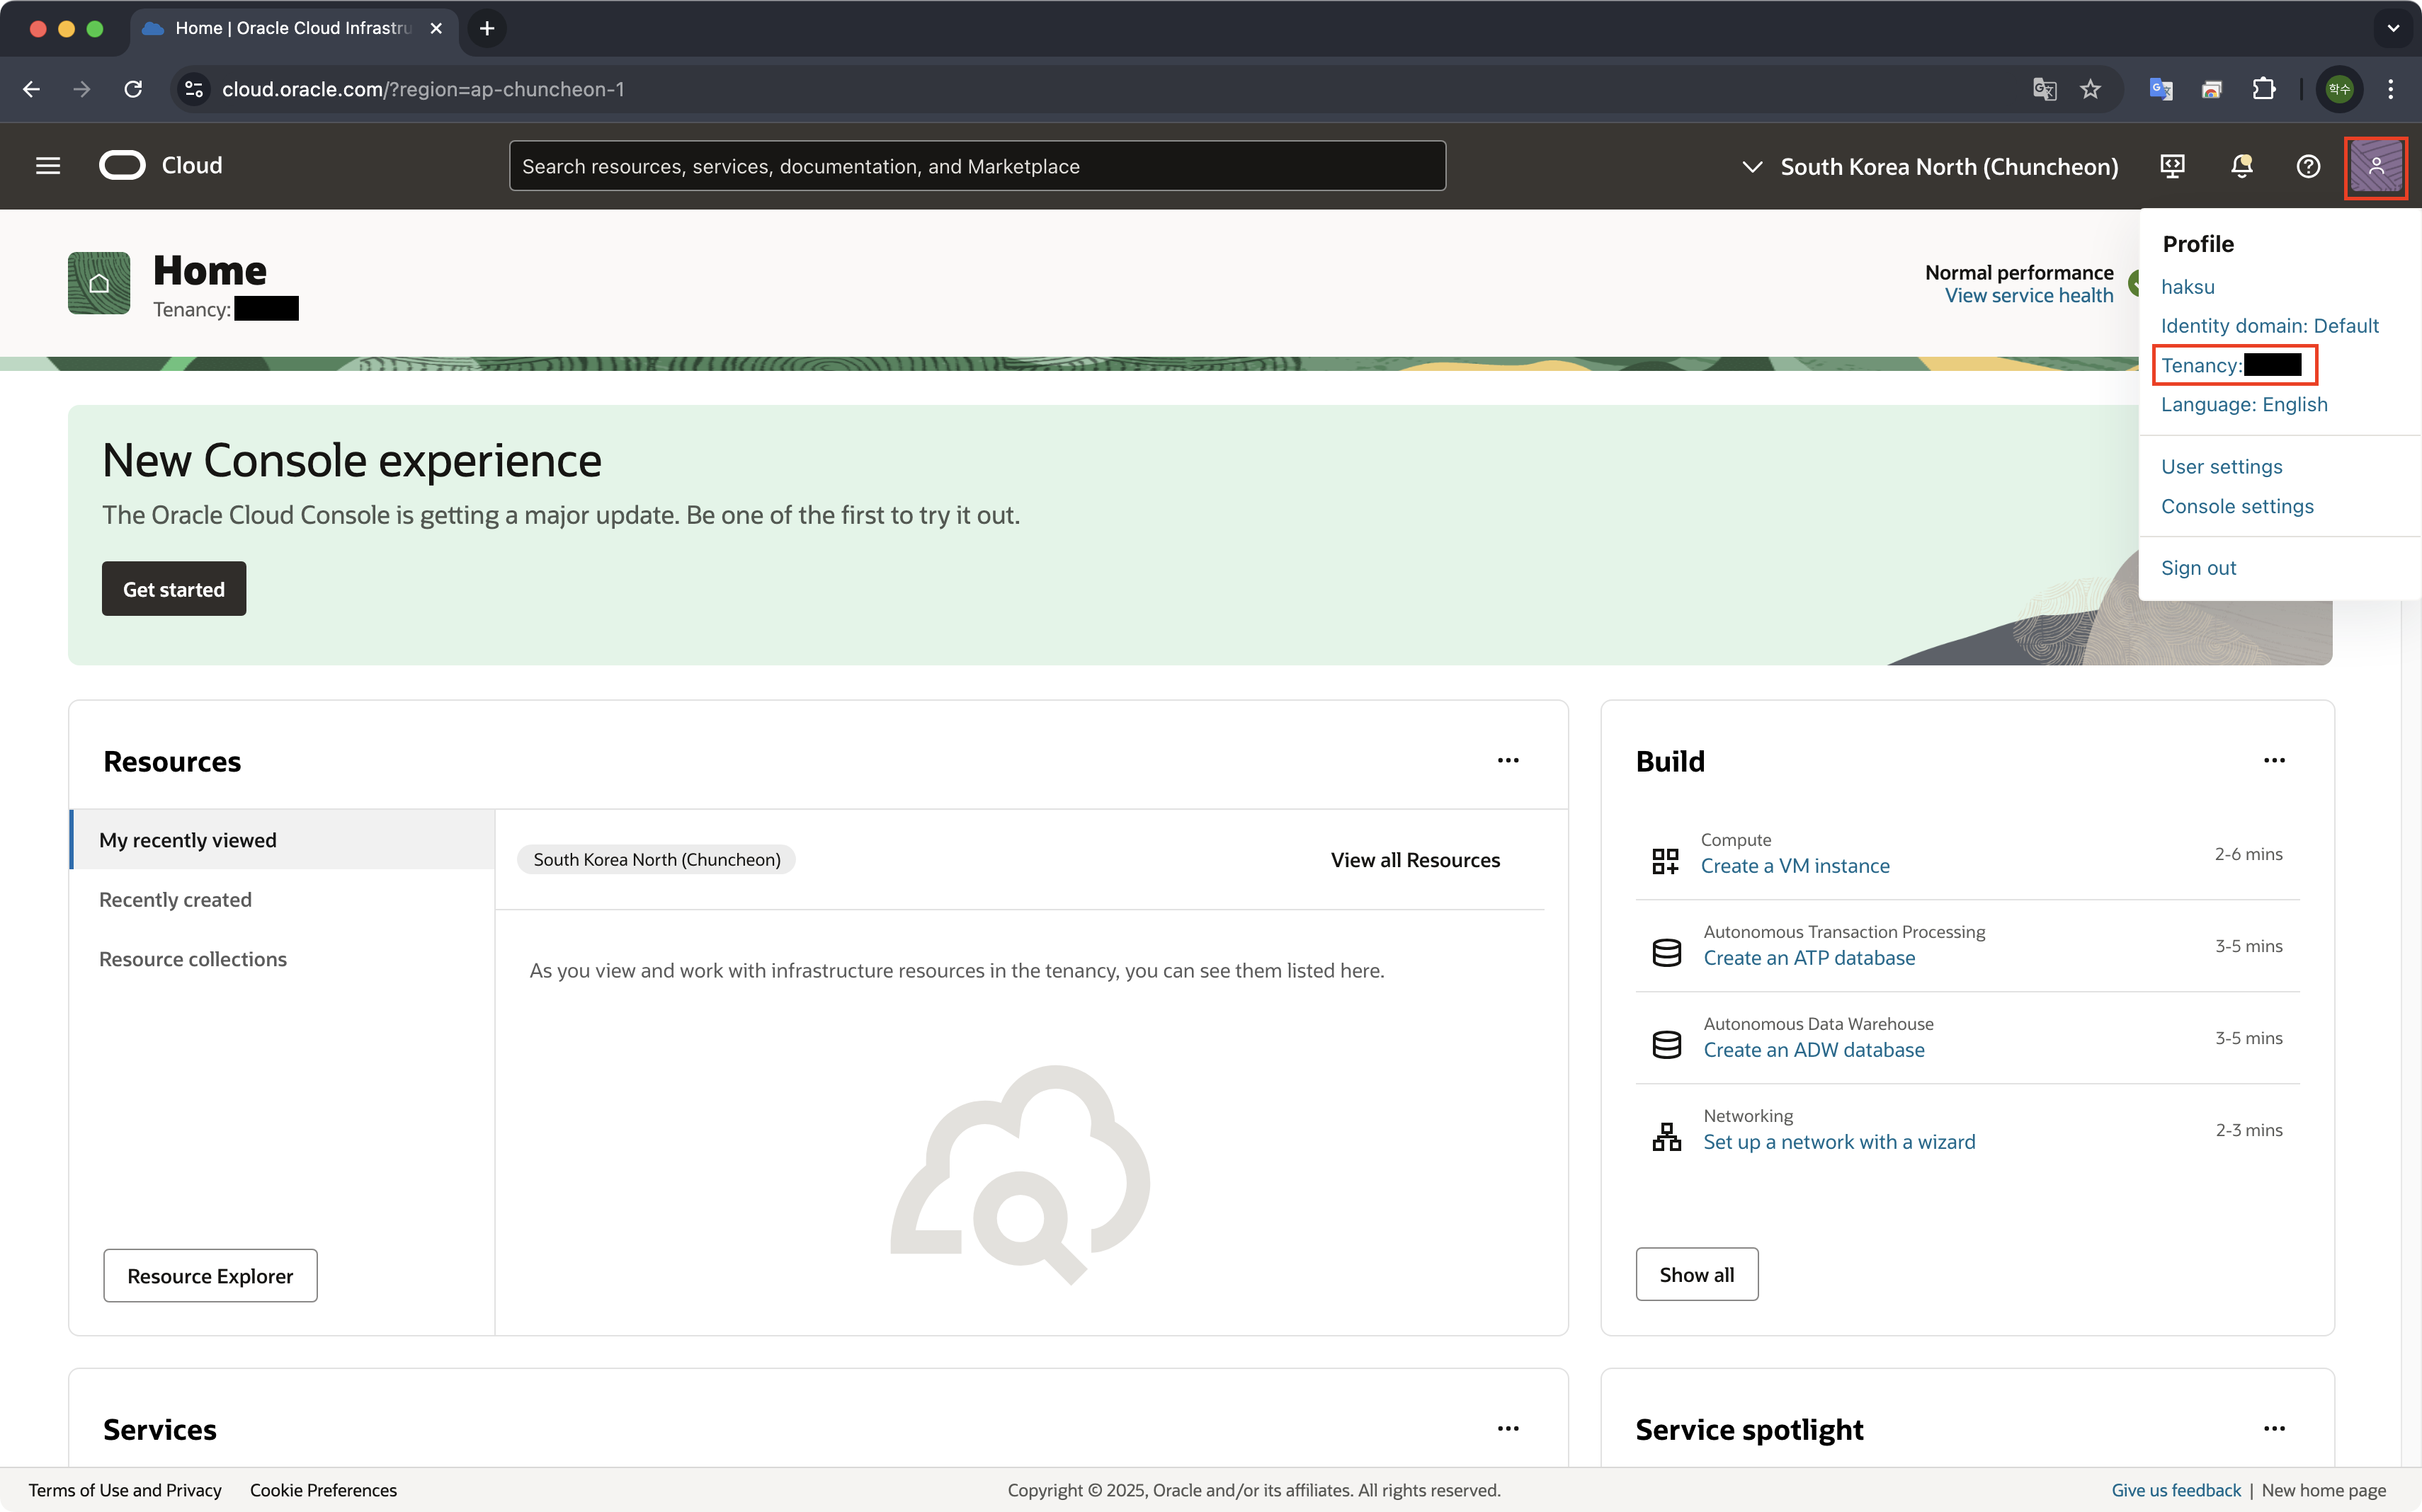Expand the South Korea North region selector
The height and width of the screenshot is (1512, 2422).
1930,167
